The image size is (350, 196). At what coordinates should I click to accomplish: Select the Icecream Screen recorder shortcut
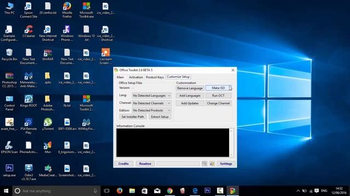coord(106,56)
